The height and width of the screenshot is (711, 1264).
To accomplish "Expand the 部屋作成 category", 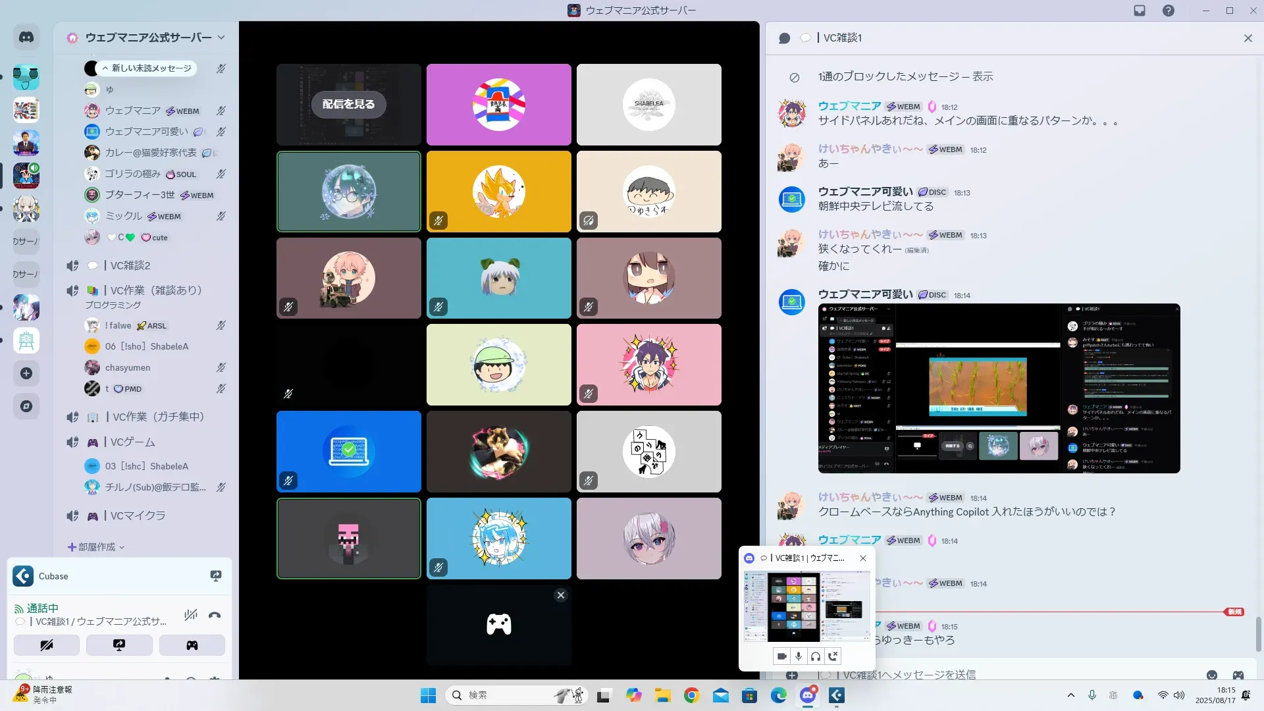I will 97,547.
